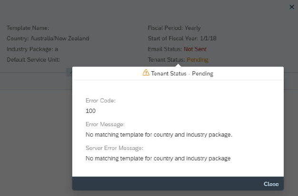Close the dialog with the top-right X
Screen dimensions: 298x196
point(292,7)
